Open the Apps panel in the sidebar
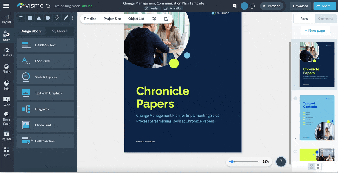Screen dimensions: 338x173 (6, 152)
